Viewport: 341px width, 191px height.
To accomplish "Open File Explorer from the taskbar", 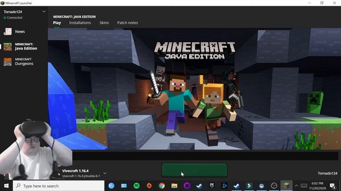I will point(174,186).
